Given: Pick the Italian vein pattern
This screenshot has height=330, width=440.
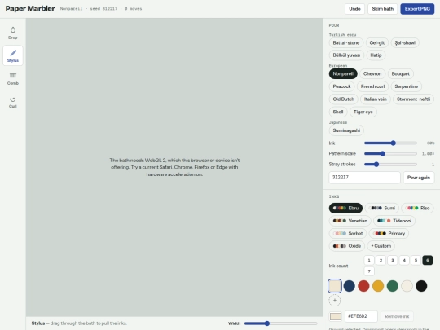Looking at the screenshot, I should coord(376,99).
